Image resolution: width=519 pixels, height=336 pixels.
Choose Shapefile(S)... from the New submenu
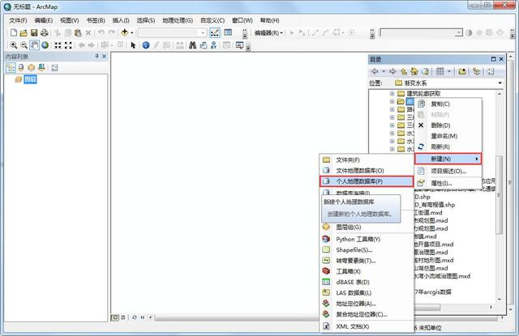(x=367, y=249)
